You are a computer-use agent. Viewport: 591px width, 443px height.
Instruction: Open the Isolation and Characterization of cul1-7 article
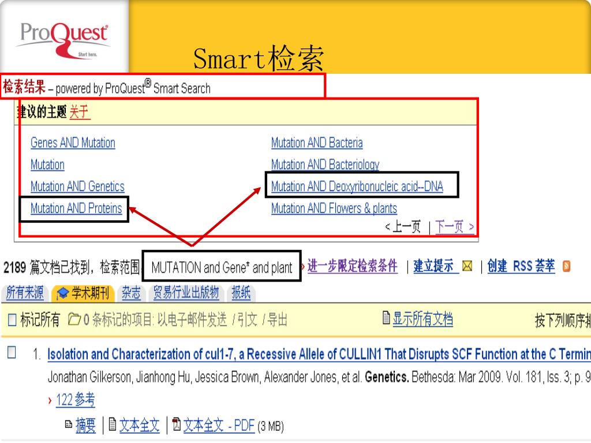pos(319,354)
